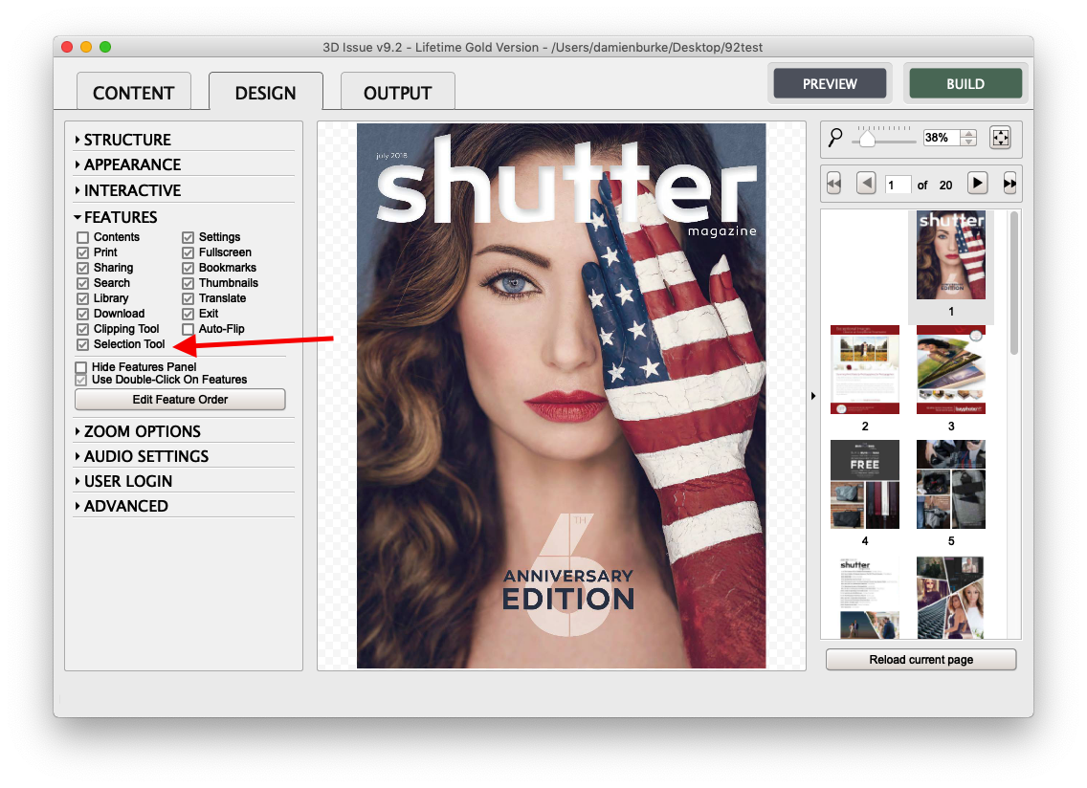The height and width of the screenshot is (788, 1087).
Task: Jump to the last page
Action: tap(1009, 184)
